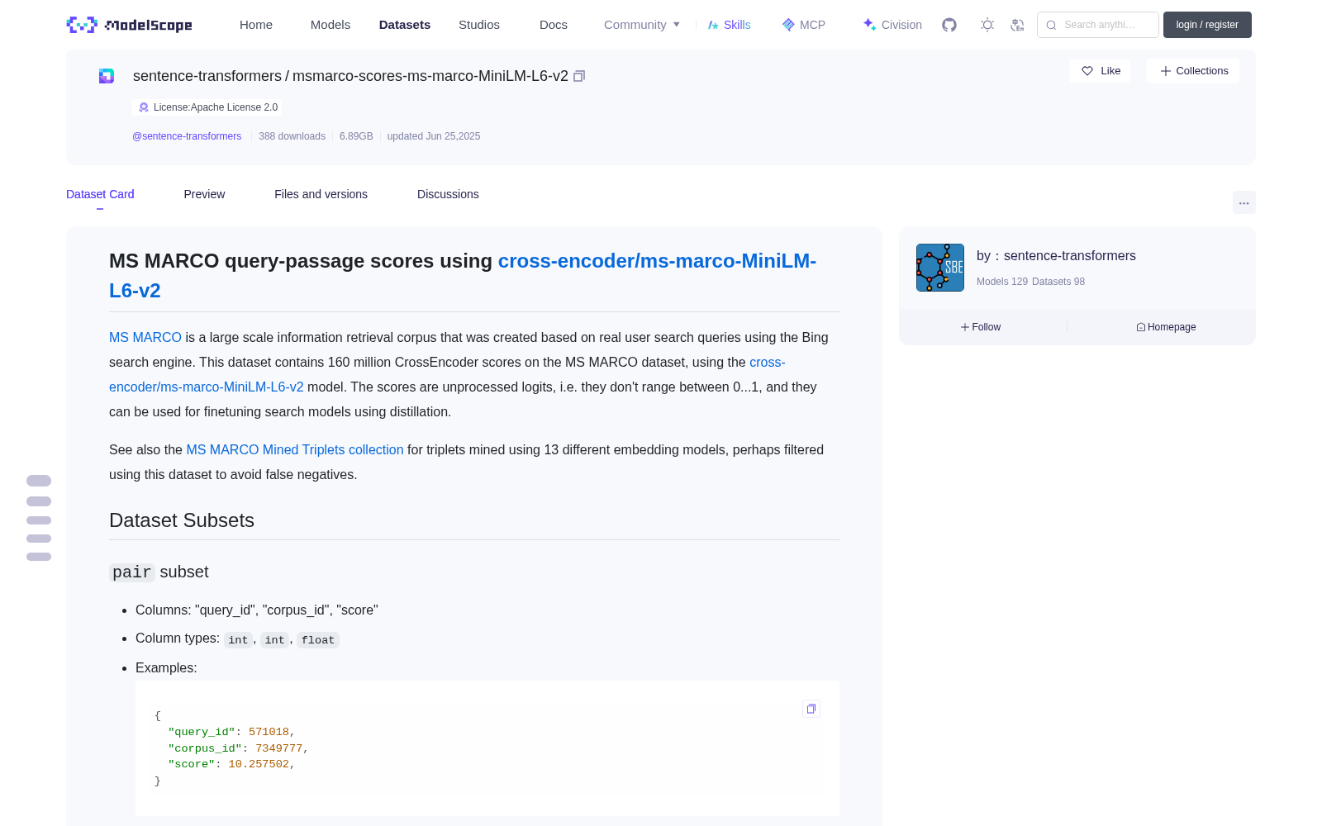Image resolution: width=1322 pixels, height=826 pixels.
Task: Click the search magnifier icon
Action: pyautogui.click(x=1051, y=25)
